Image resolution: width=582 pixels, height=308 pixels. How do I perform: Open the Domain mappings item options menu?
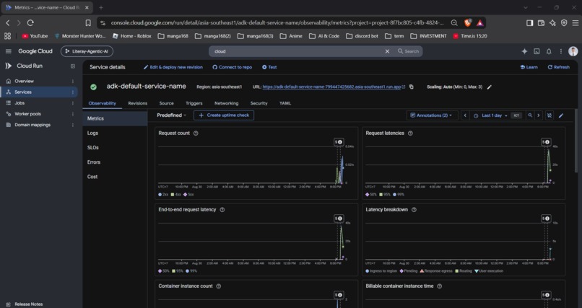[73, 125]
